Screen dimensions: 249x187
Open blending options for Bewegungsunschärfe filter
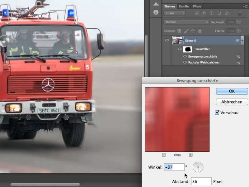pos(238,56)
